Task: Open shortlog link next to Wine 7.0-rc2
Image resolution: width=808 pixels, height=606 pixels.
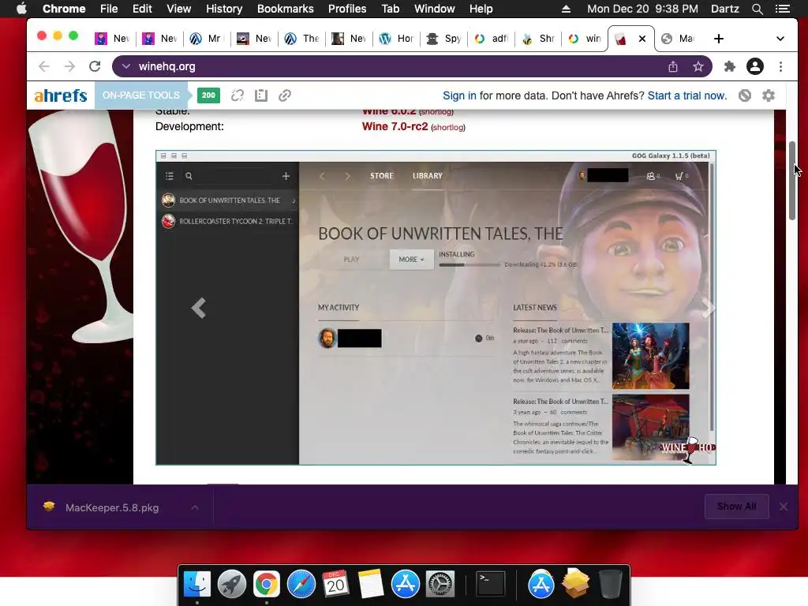Action: click(448, 128)
